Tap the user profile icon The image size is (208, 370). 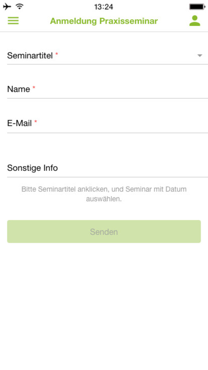coord(195,21)
